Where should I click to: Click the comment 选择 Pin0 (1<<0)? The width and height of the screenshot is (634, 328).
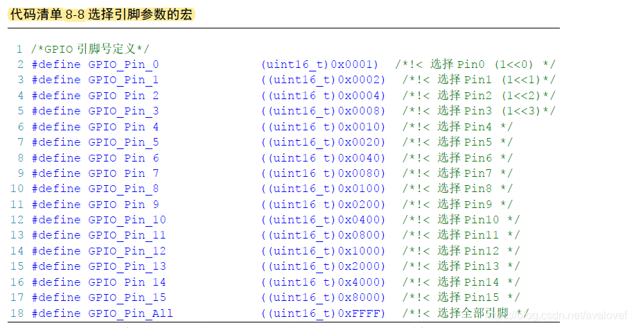(x=482, y=64)
